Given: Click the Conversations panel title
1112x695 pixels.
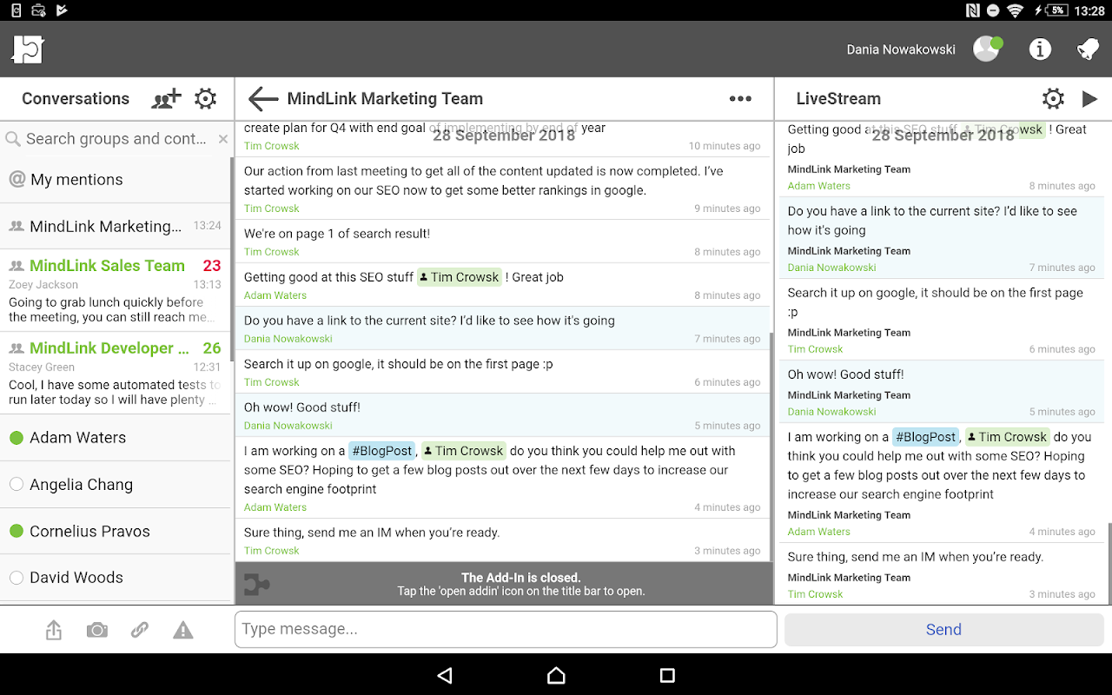Looking at the screenshot, I should click(76, 99).
